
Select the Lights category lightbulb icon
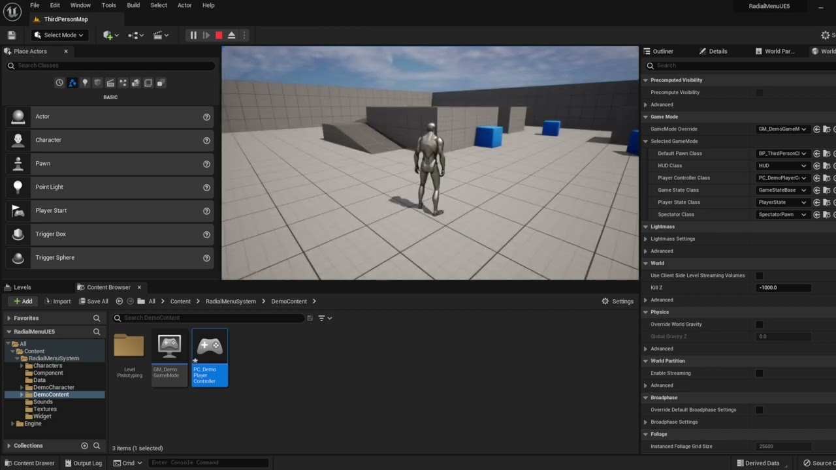[x=85, y=83]
